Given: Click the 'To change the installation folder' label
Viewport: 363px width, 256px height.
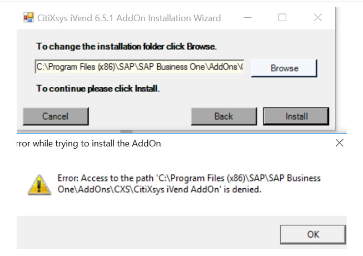Looking at the screenshot, I should click(126, 47).
